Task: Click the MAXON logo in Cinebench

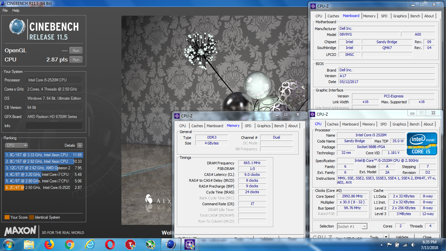Action: [20, 231]
